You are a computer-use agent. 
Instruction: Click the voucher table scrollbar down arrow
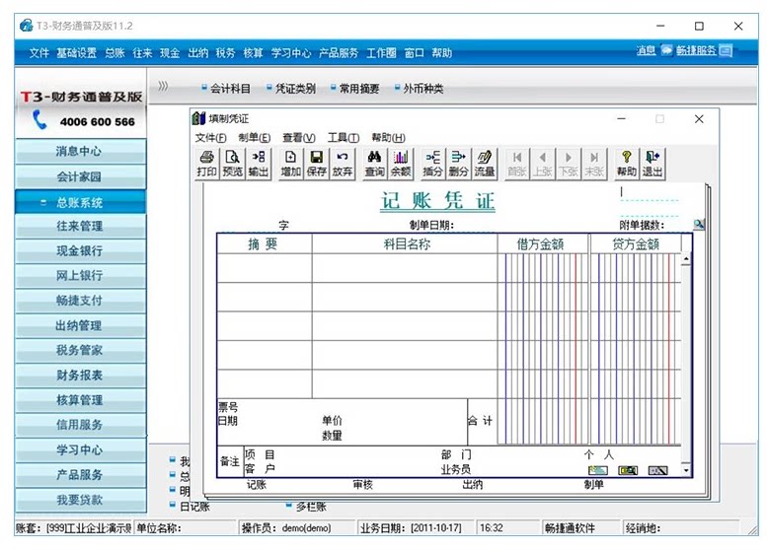[x=686, y=470]
